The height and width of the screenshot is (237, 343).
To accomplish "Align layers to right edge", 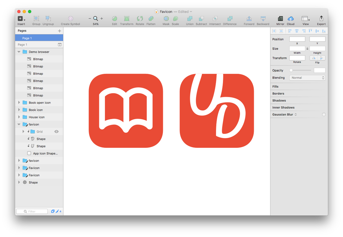I will [304, 31].
